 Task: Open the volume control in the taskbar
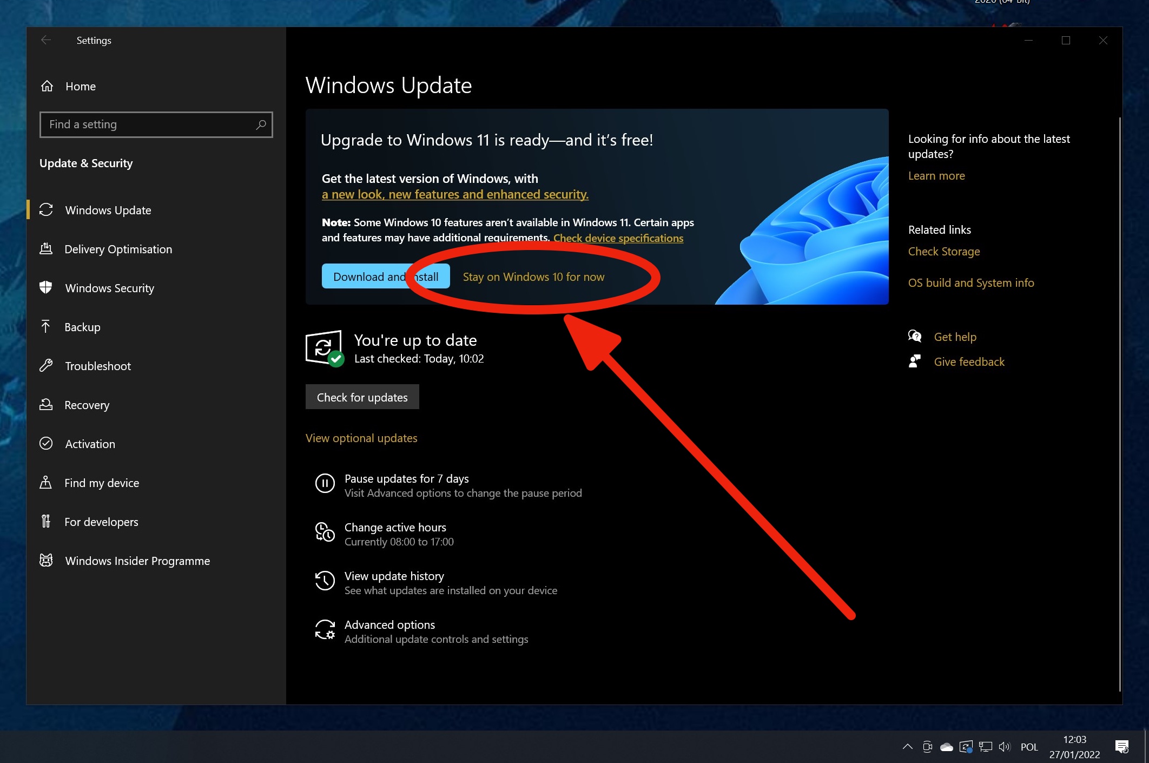(x=1005, y=746)
